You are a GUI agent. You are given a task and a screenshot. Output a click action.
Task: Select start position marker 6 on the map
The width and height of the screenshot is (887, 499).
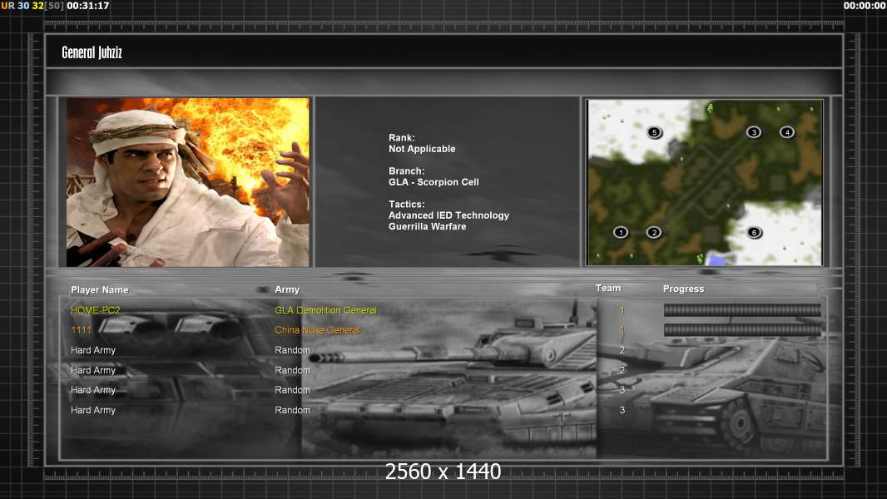click(754, 232)
